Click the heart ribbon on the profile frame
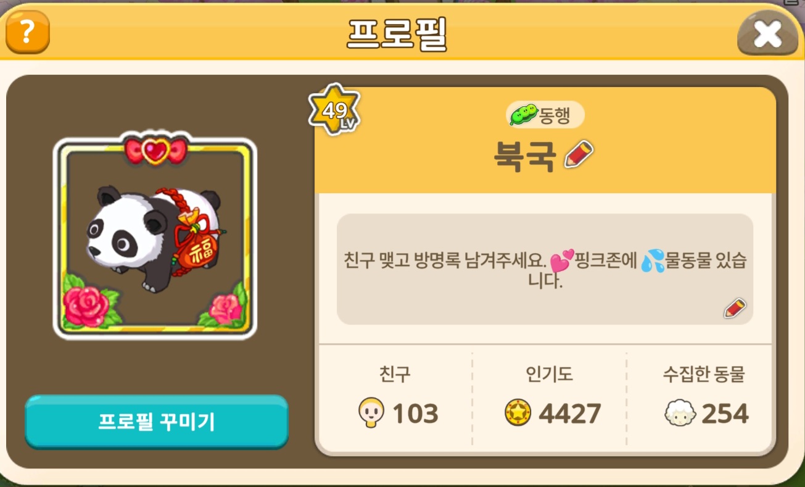 point(155,151)
